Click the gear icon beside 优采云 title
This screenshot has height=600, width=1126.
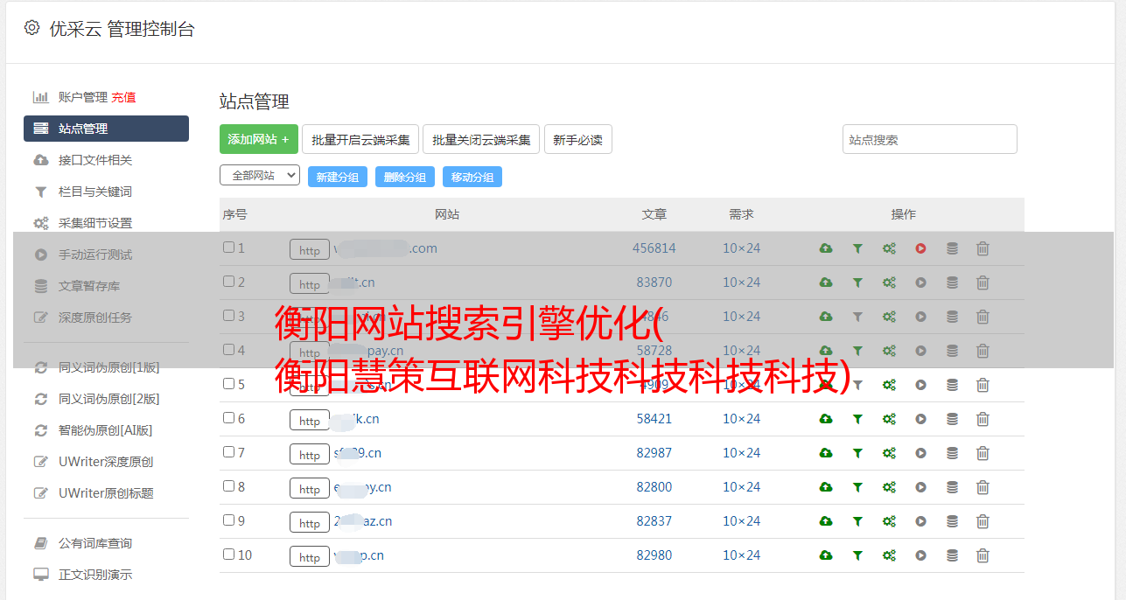coord(31,28)
